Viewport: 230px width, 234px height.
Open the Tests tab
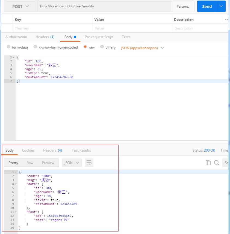tap(126, 37)
